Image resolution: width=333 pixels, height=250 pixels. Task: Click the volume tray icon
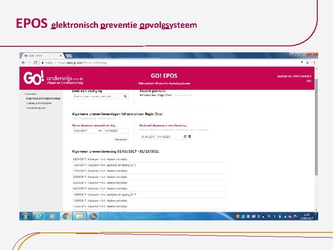[x=290, y=216]
